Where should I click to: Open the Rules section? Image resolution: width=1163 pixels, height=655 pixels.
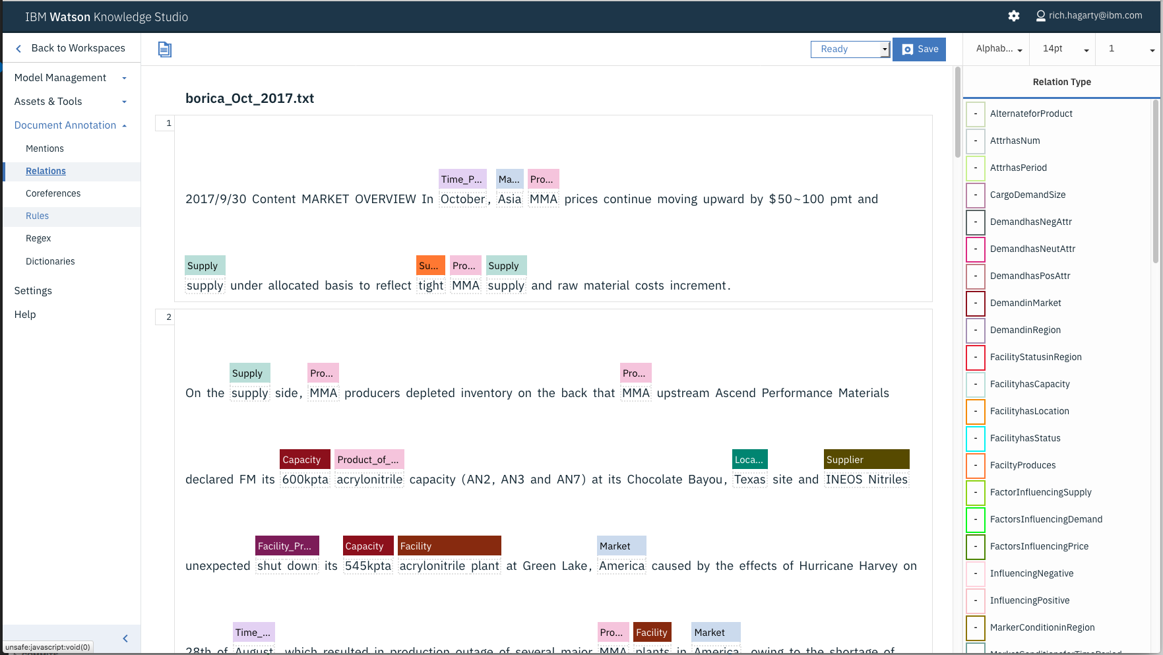pos(37,216)
